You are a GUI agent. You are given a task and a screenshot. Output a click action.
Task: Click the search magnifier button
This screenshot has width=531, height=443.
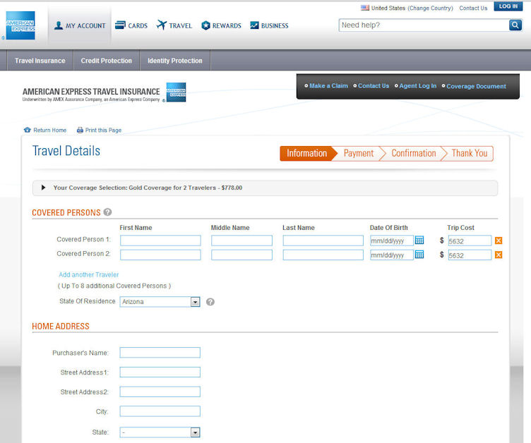click(x=515, y=25)
